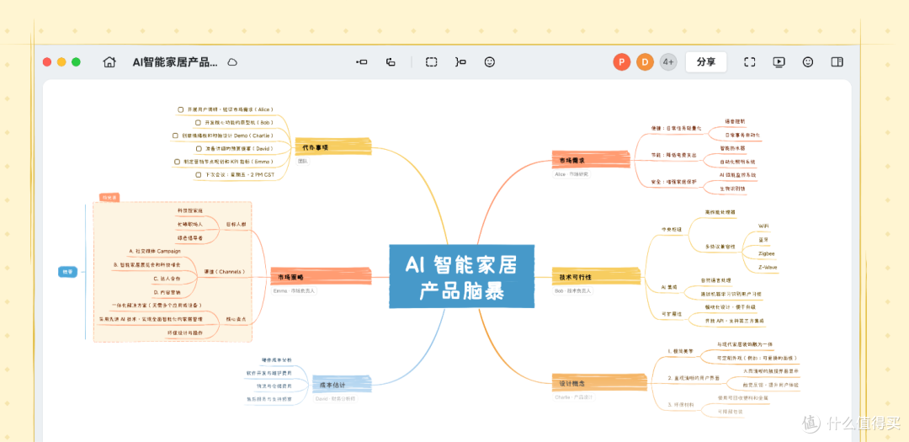Click the David label under 成本估计

tap(336, 398)
